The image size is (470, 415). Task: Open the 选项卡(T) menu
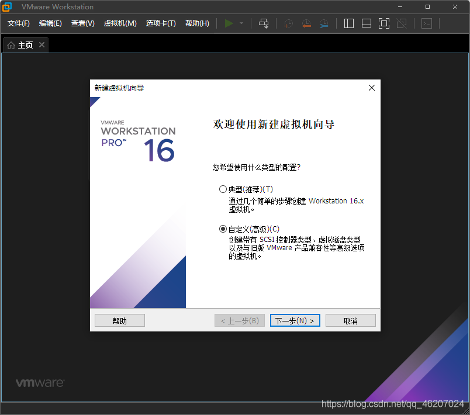161,23
